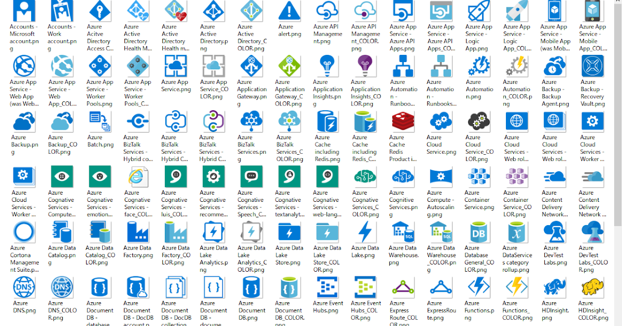Click the black Azure Cloud Service_COLOR.png icon
622x326 pixels.
(x=478, y=121)
